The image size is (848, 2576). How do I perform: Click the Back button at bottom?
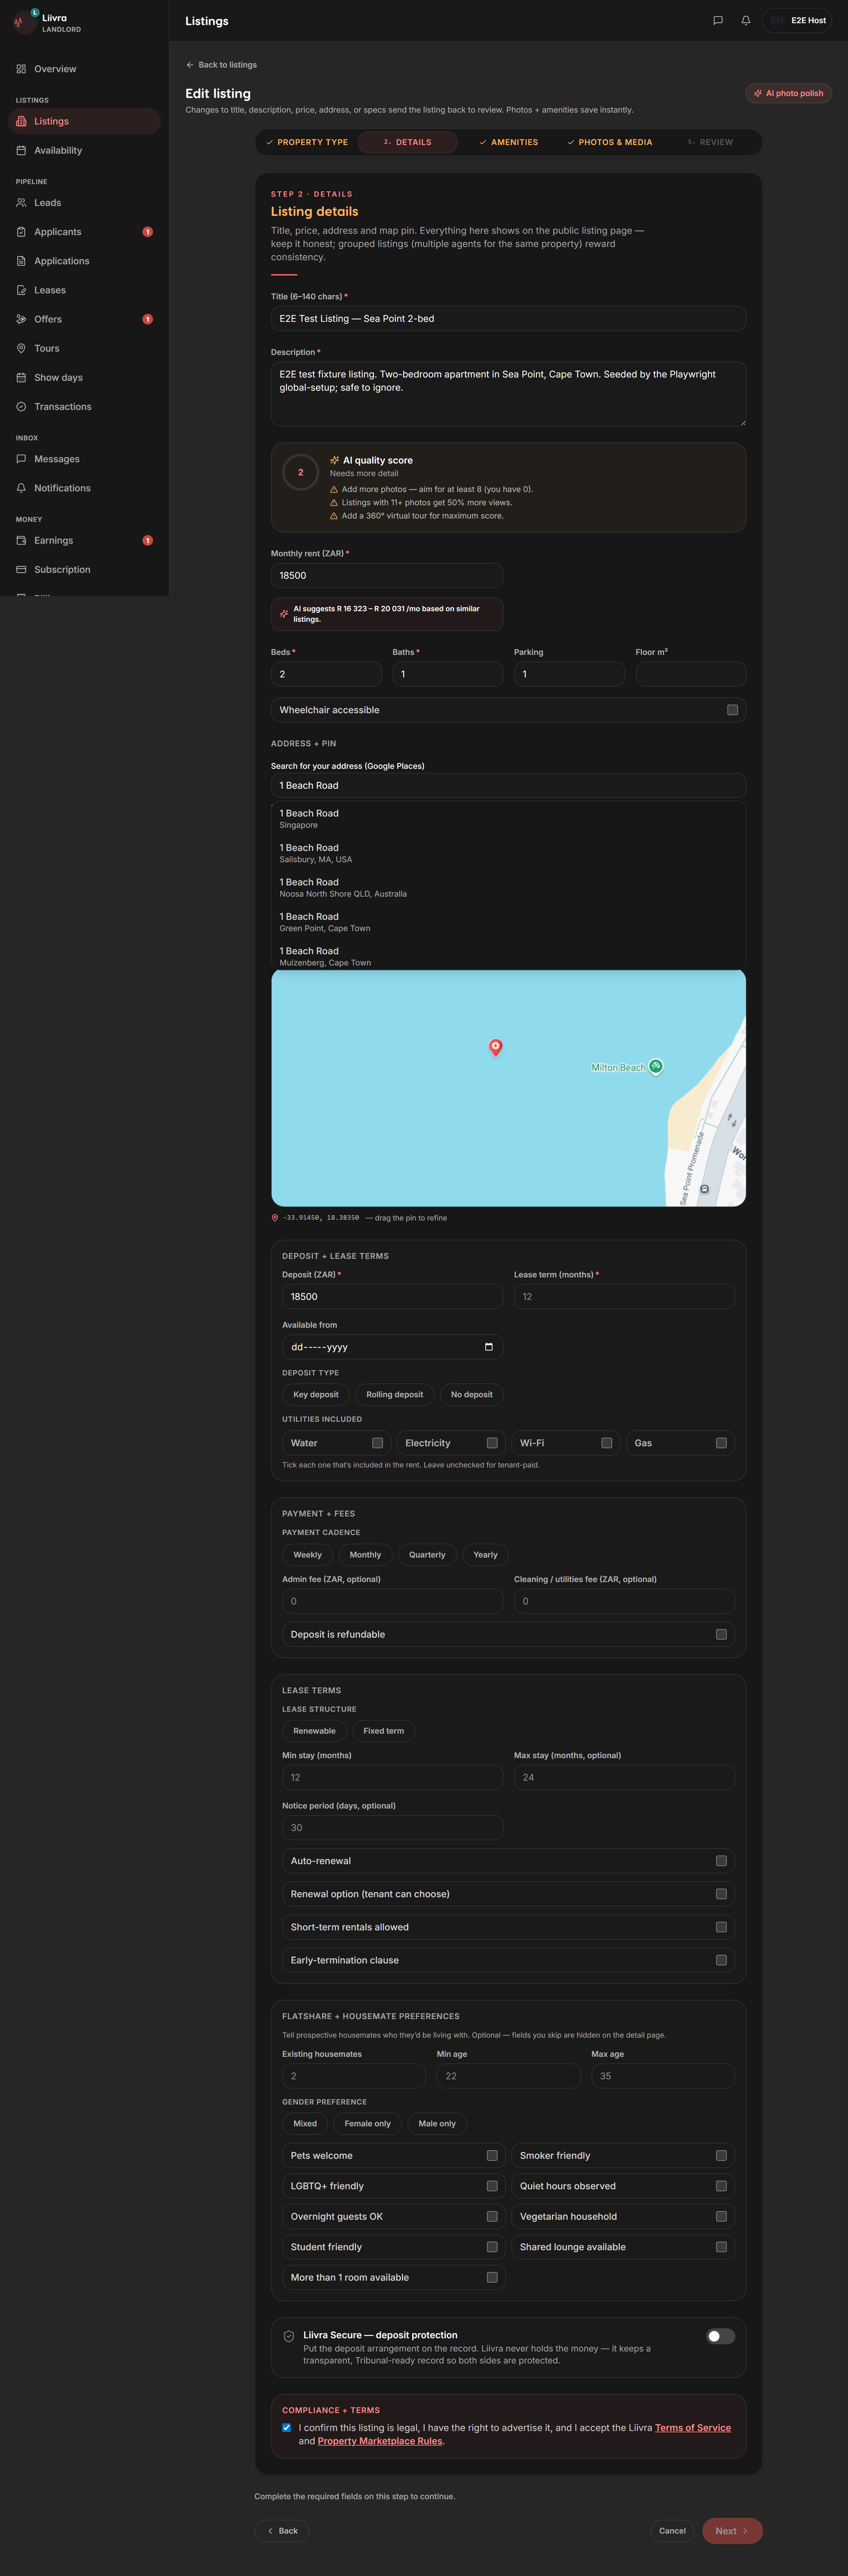click(x=282, y=2531)
